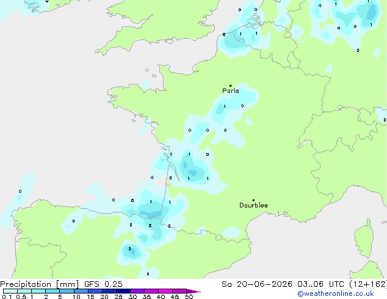Select the 1–2 mm legend color box
This screenshot has width=387, height=299.
pyautogui.click(x=38, y=291)
